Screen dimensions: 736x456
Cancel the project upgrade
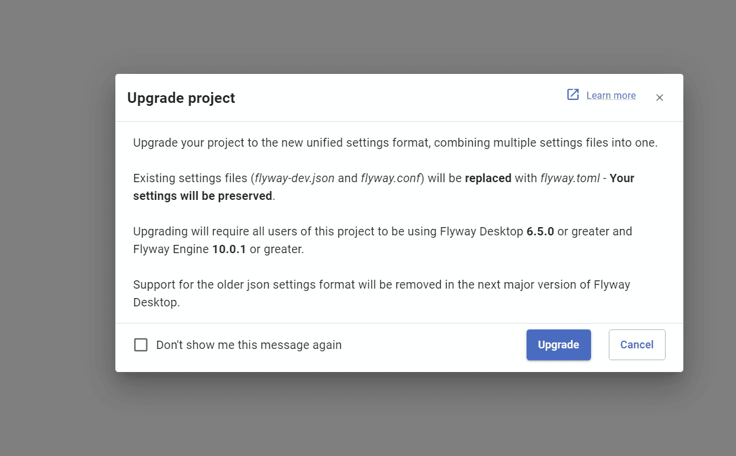(x=637, y=345)
